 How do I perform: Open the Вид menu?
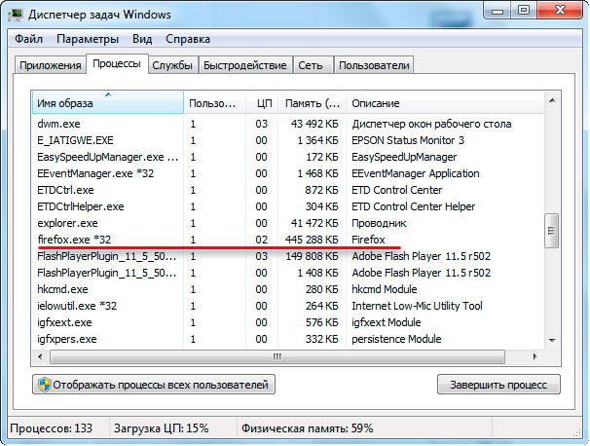coord(142,39)
